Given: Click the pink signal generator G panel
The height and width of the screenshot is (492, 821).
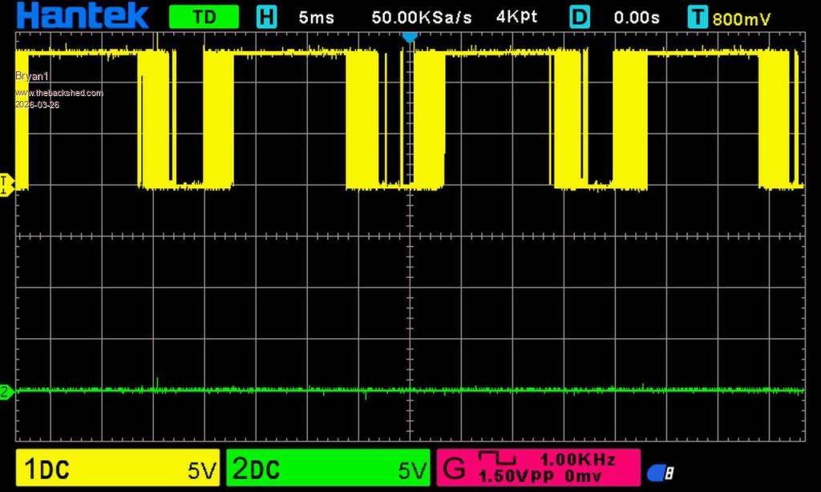Looking at the screenshot, I should 537,468.
